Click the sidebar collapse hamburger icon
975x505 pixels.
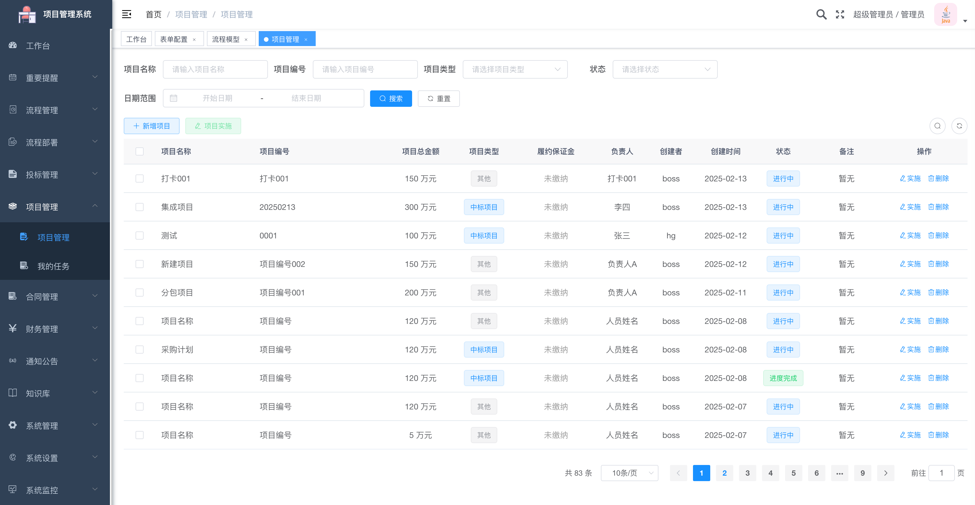click(126, 14)
